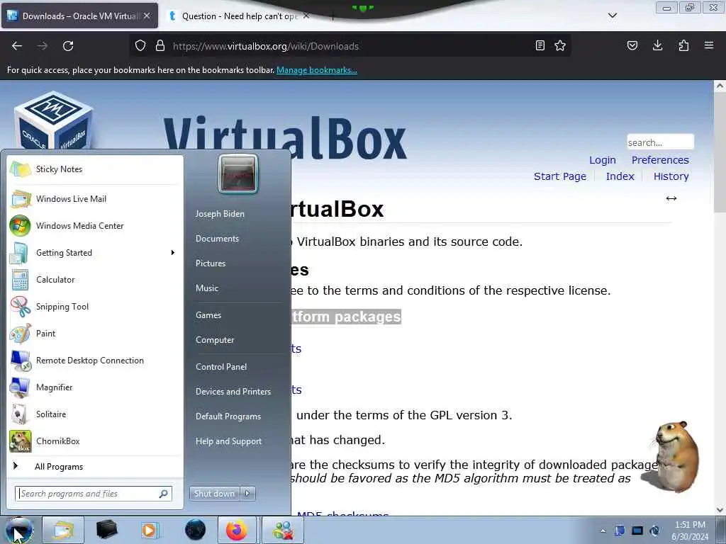Screen dimensions: 726x544
Task: Open Save to Pocket icon
Action: click(x=632, y=46)
